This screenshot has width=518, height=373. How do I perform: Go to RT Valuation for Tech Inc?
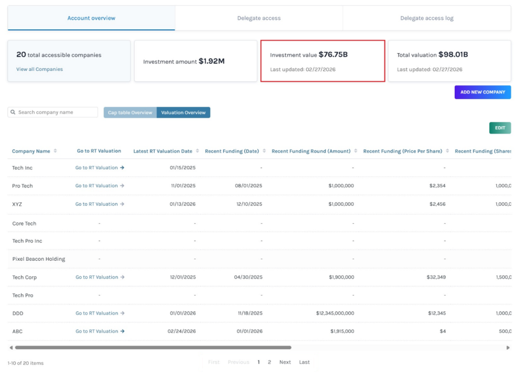[100, 167]
